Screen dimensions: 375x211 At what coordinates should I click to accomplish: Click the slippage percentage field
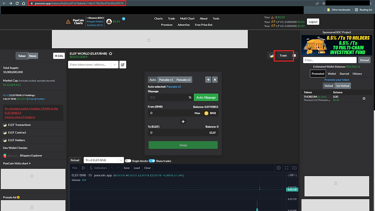click(x=167, y=97)
